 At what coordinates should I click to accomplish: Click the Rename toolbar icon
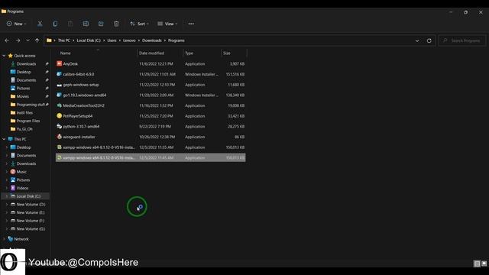click(86, 24)
